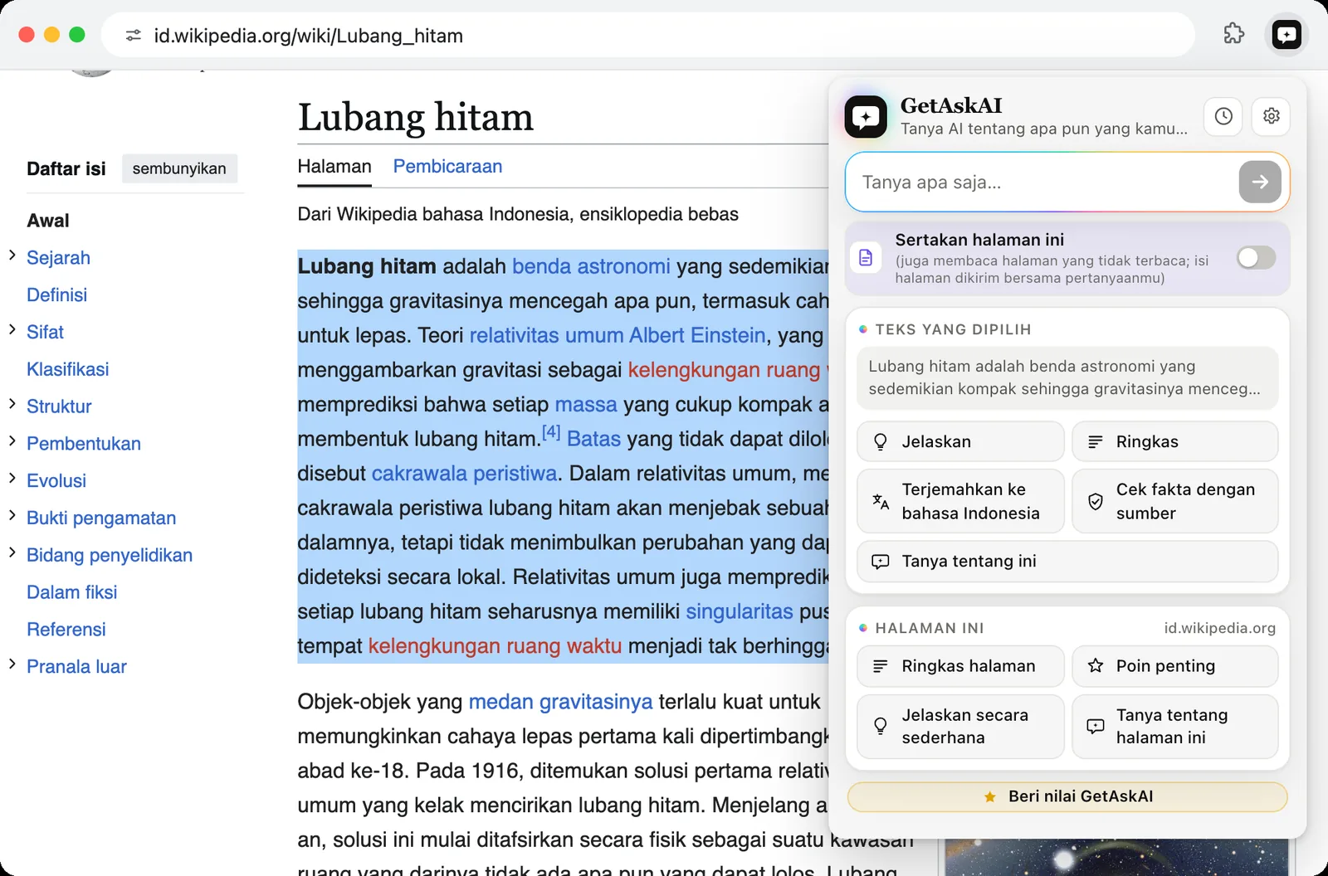Click the star icon on Beri nilai GetAskAI
1328x876 pixels.
click(989, 797)
